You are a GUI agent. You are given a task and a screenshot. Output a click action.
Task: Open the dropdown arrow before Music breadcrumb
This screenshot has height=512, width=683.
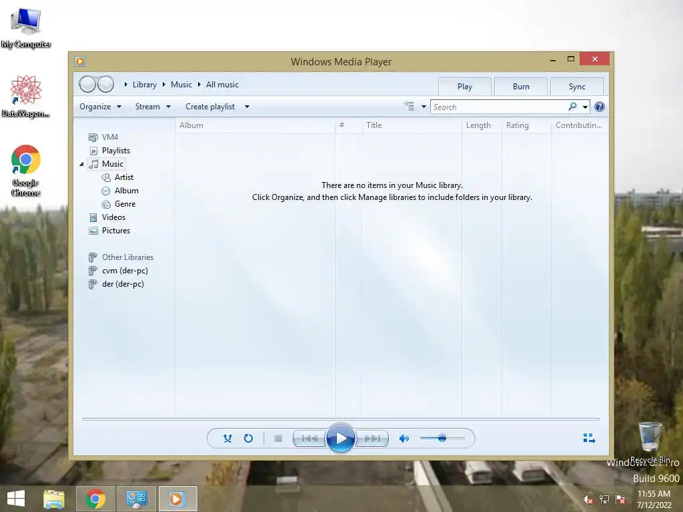(164, 85)
